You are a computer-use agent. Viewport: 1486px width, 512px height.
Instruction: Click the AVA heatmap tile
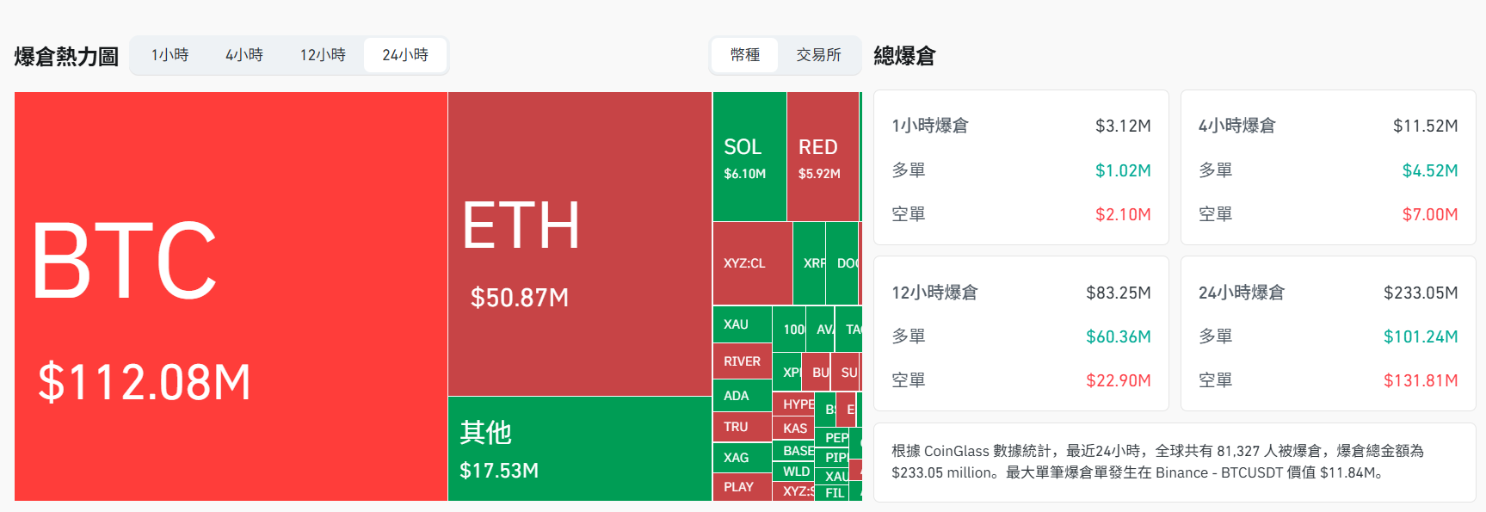(x=820, y=329)
